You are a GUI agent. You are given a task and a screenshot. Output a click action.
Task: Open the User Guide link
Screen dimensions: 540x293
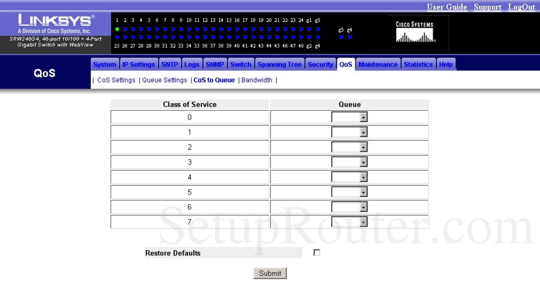[447, 7]
